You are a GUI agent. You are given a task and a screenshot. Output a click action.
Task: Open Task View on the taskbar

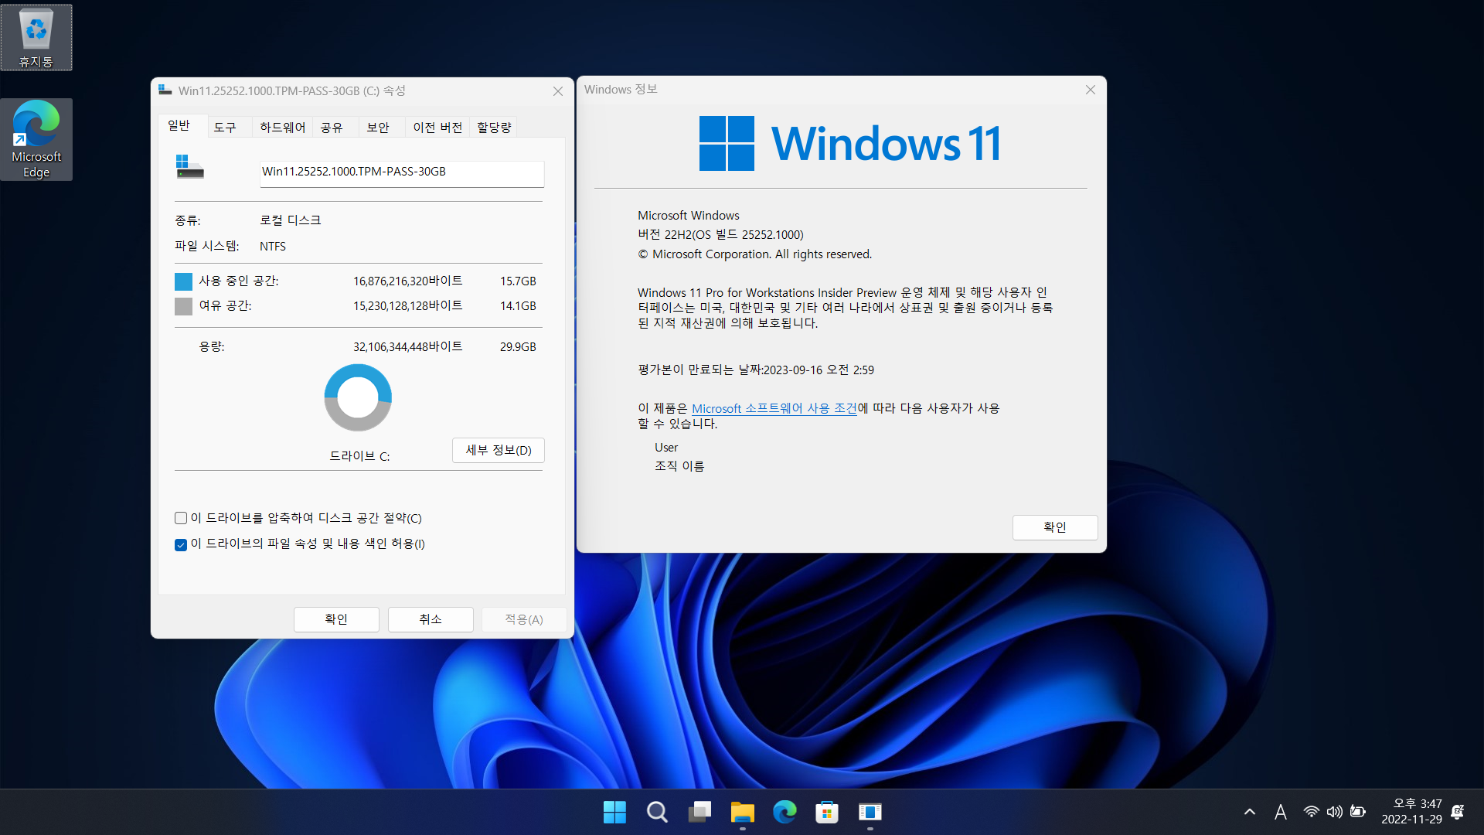click(699, 812)
